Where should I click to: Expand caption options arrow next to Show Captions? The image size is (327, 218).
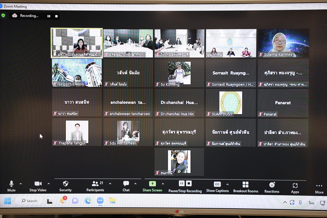pyautogui.click(x=228, y=184)
